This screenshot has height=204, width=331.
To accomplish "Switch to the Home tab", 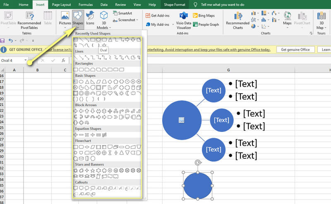I will pos(24,5).
